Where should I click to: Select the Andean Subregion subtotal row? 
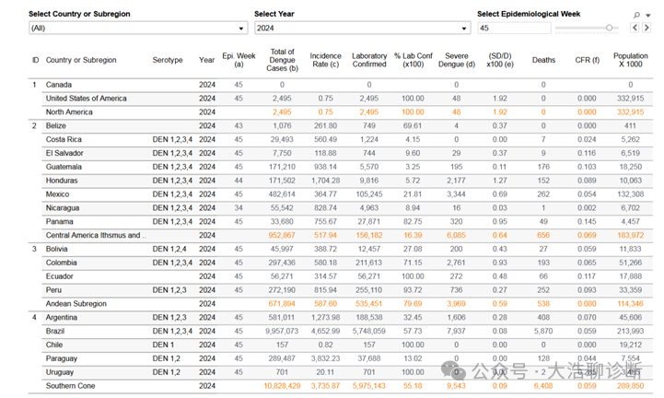coord(76,303)
